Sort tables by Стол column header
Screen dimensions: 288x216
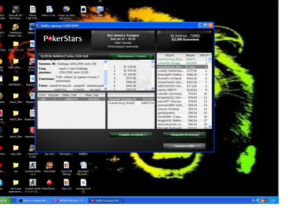[42, 95]
